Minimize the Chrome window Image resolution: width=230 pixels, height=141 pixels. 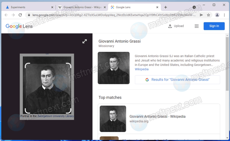click(204, 5)
